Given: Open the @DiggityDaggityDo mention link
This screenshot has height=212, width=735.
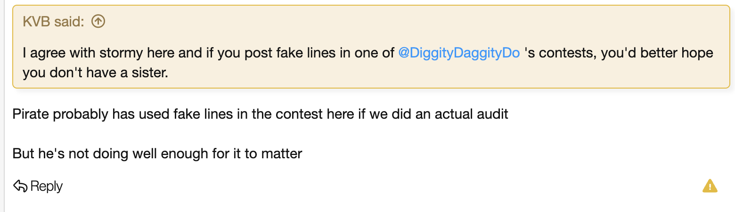Looking at the screenshot, I should 459,53.
